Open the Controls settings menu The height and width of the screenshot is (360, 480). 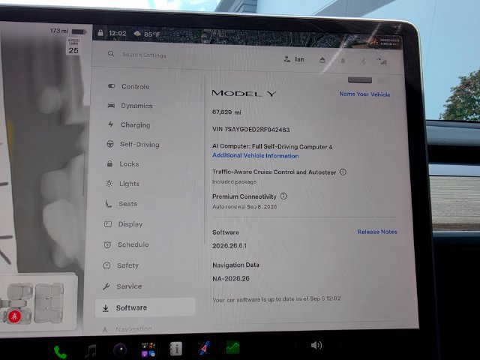[128, 87]
